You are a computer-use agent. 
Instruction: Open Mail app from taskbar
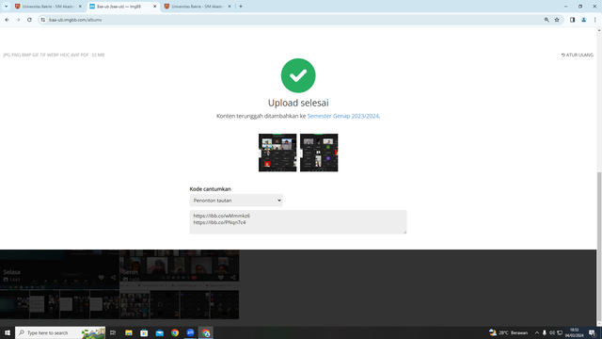tap(159, 332)
